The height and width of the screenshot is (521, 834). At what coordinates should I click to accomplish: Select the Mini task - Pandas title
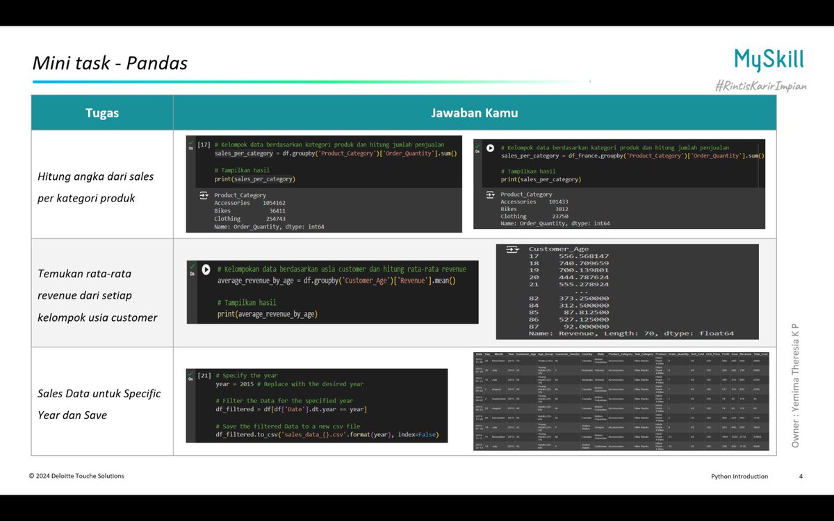pos(110,63)
